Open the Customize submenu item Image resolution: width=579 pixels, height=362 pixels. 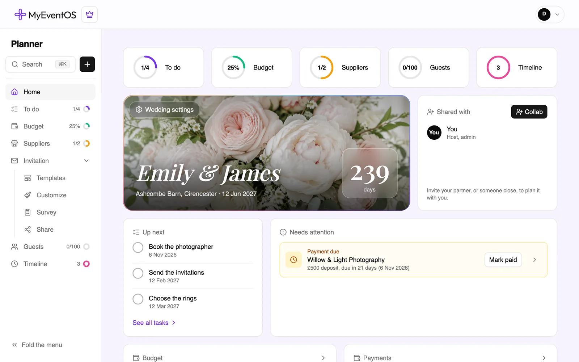(x=57, y=195)
